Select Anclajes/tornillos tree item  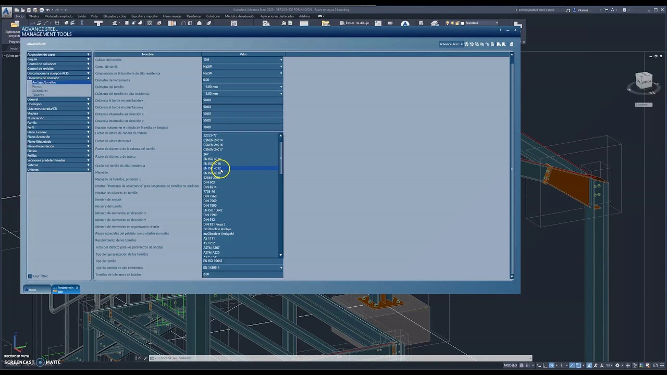(44, 82)
